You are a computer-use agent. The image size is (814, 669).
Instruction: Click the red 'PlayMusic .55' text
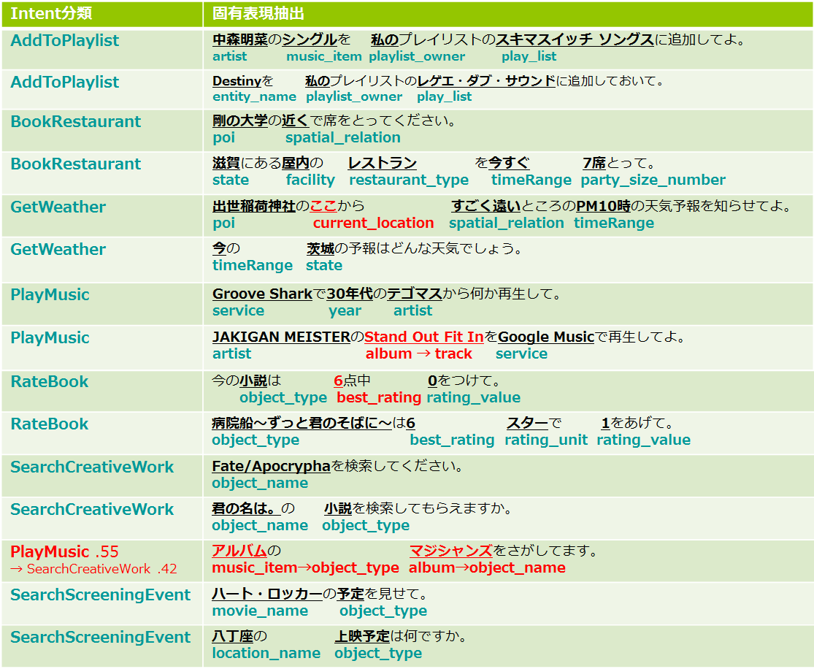coord(64,551)
